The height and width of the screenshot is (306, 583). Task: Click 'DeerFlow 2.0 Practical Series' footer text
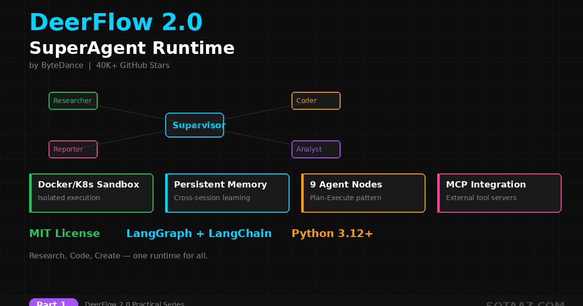(135, 304)
